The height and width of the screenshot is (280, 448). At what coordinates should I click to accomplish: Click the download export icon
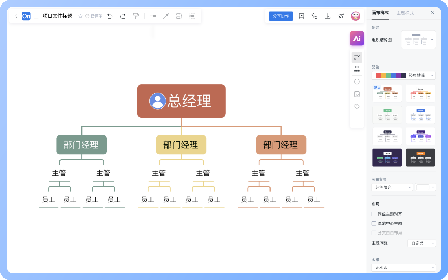[328, 16]
